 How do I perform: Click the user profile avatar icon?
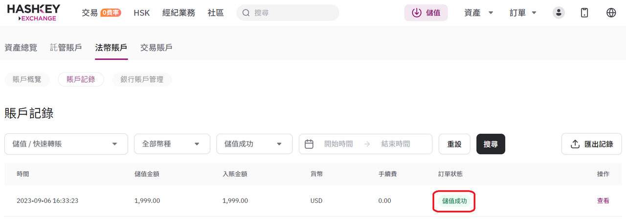(x=559, y=13)
